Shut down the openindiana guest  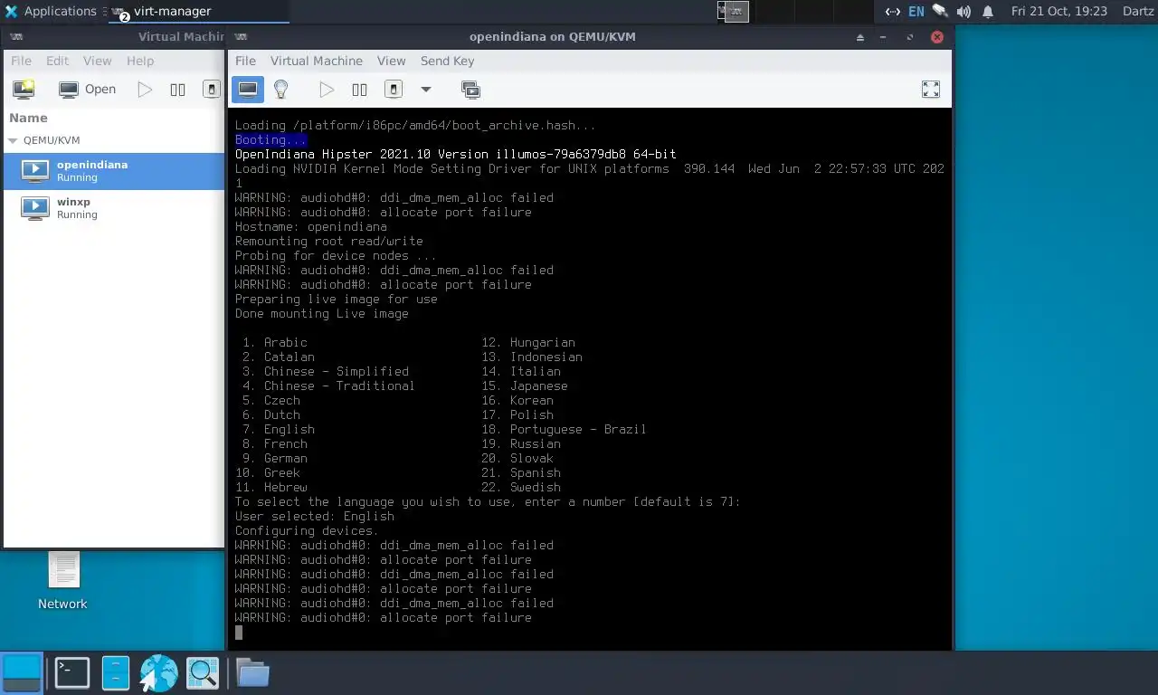pyautogui.click(x=394, y=89)
